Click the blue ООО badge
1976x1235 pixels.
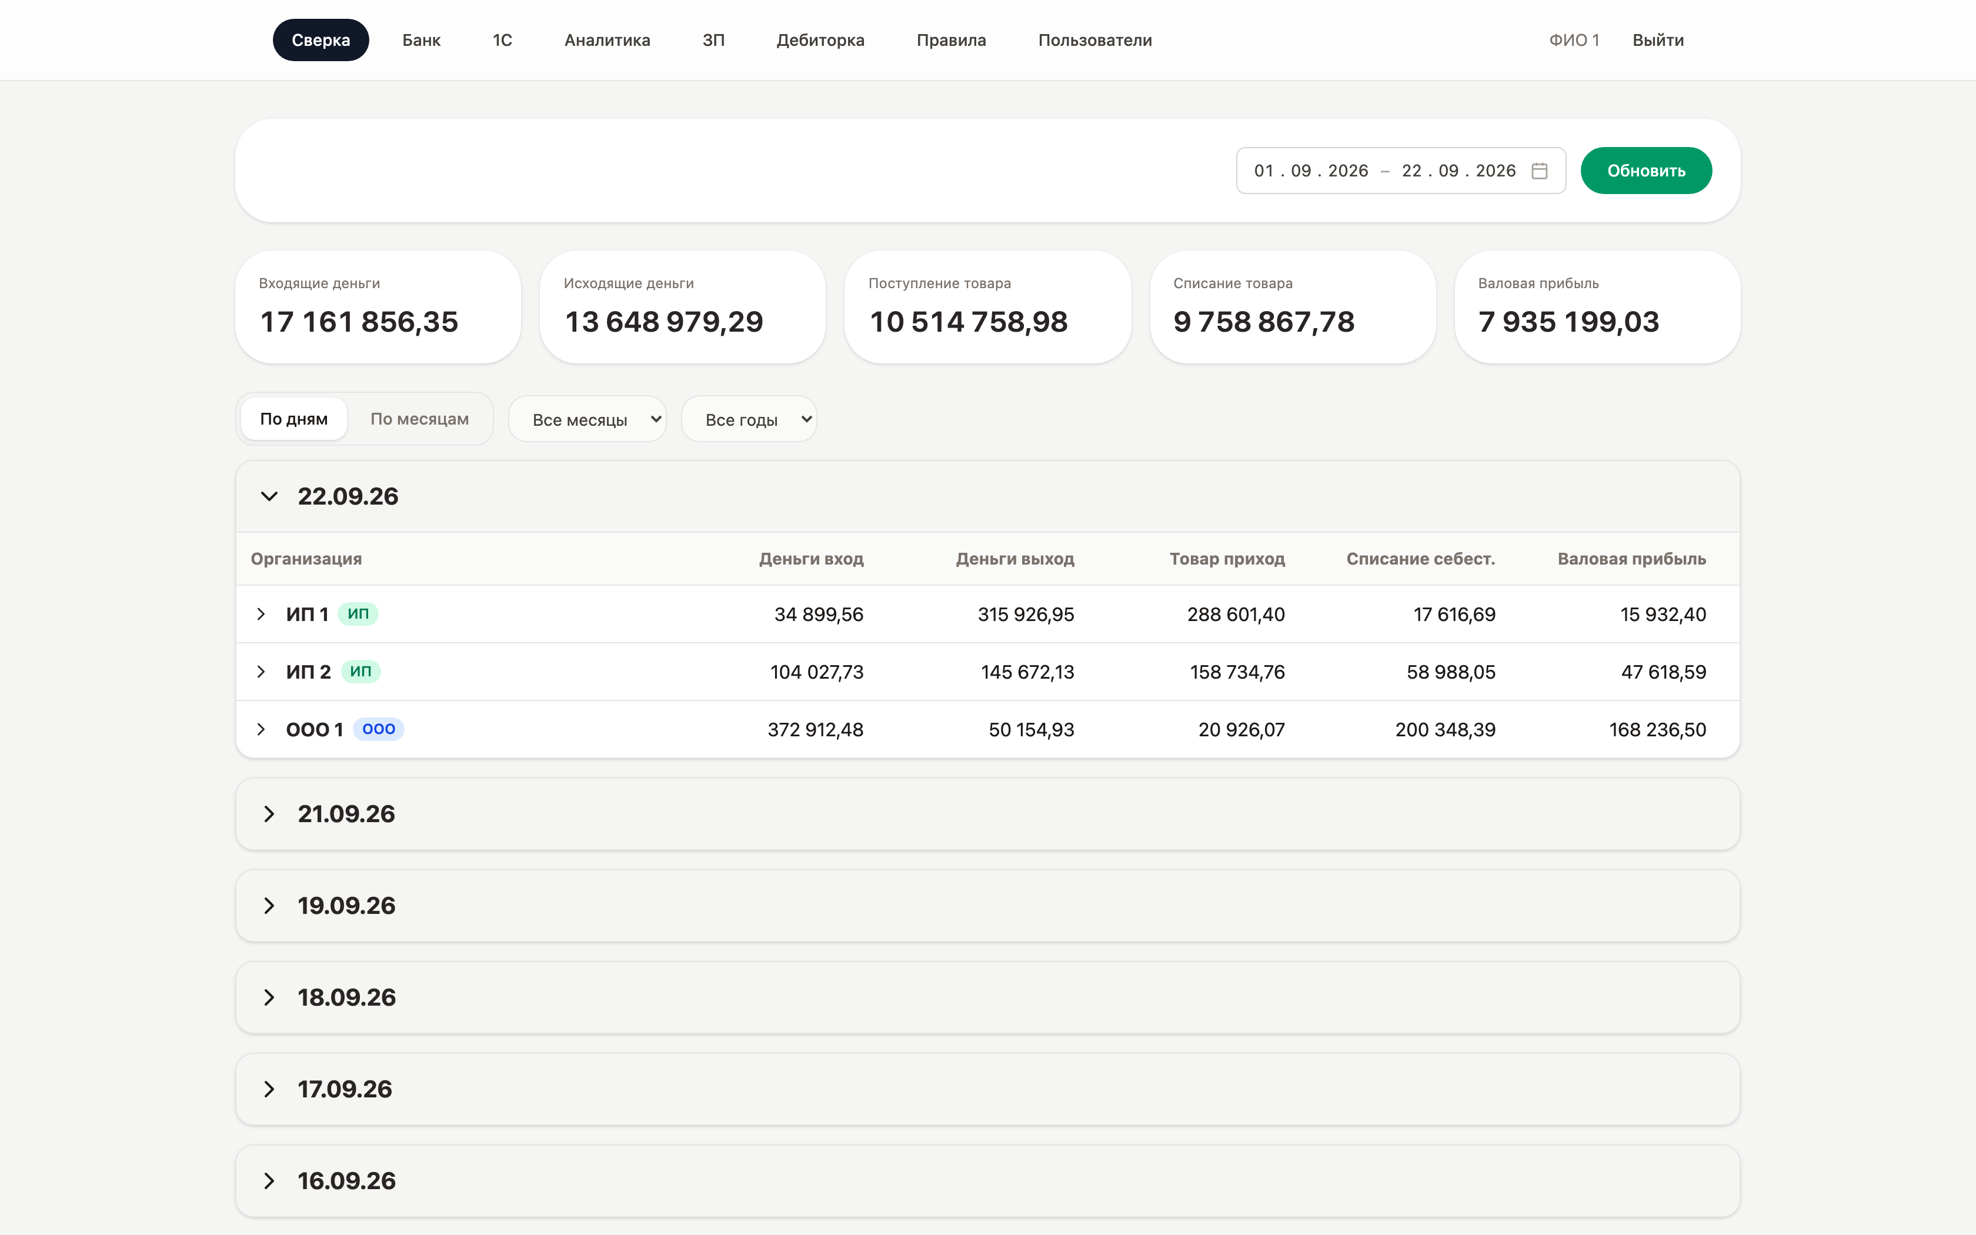tap(379, 729)
